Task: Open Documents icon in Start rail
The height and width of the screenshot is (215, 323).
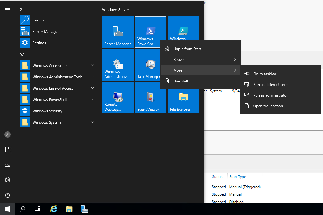Action: tap(8, 150)
